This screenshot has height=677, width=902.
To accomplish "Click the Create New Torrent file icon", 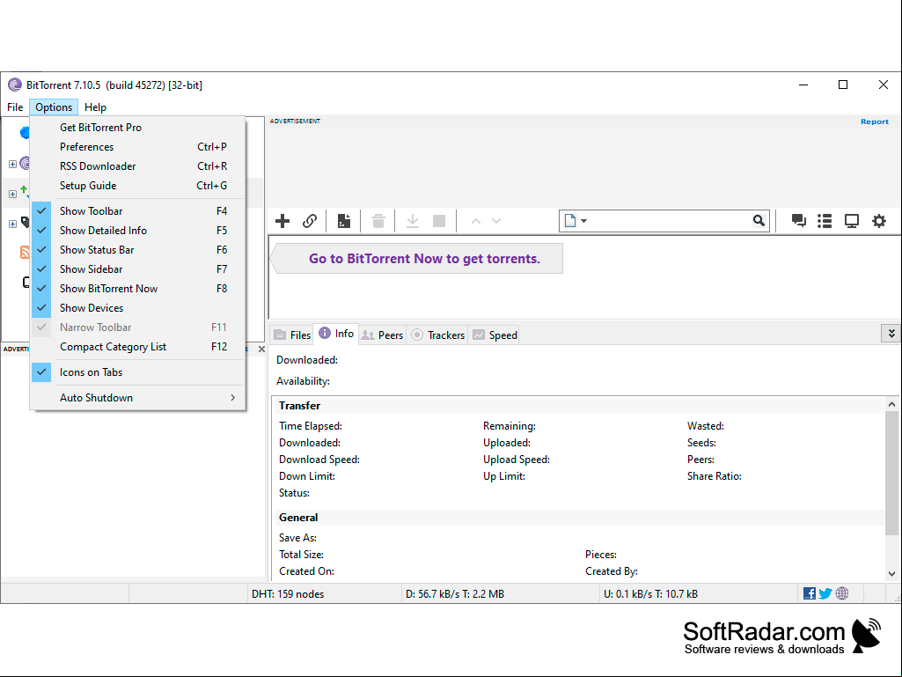I will click(x=344, y=221).
